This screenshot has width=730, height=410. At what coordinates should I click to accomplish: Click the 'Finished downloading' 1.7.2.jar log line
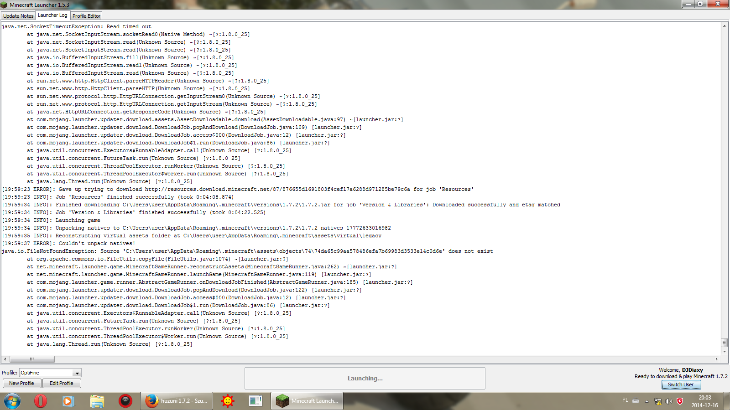coord(281,205)
